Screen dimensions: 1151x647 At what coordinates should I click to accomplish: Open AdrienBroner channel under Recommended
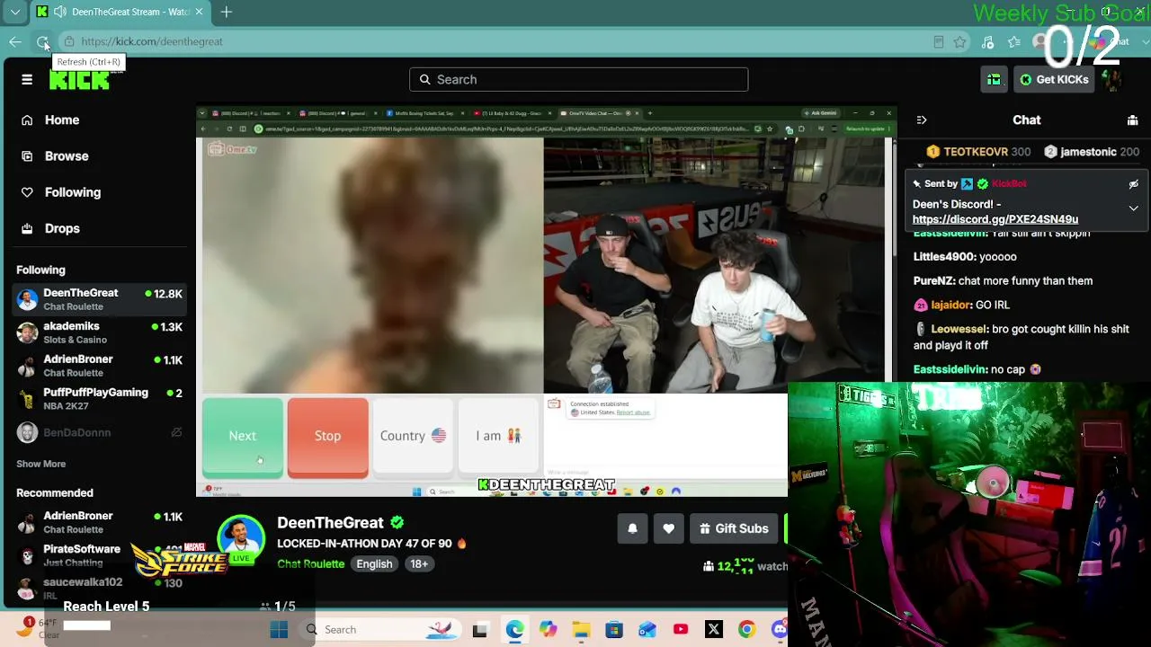[x=99, y=522]
